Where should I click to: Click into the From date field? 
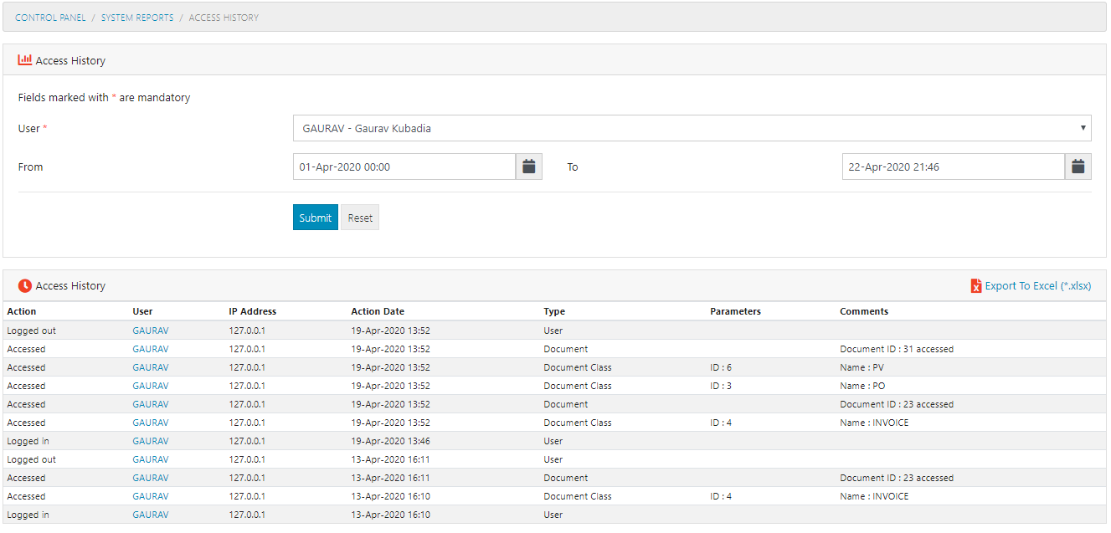tap(404, 167)
